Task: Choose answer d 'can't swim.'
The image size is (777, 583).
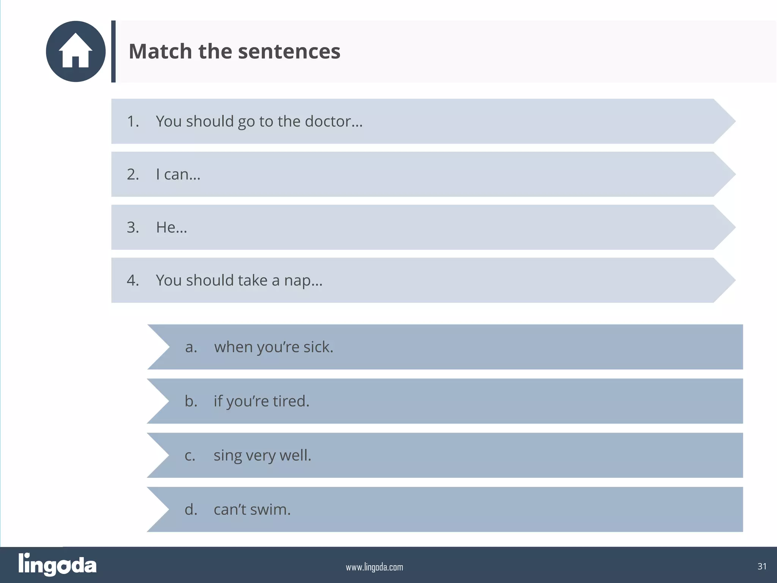Action: [445, 509]
